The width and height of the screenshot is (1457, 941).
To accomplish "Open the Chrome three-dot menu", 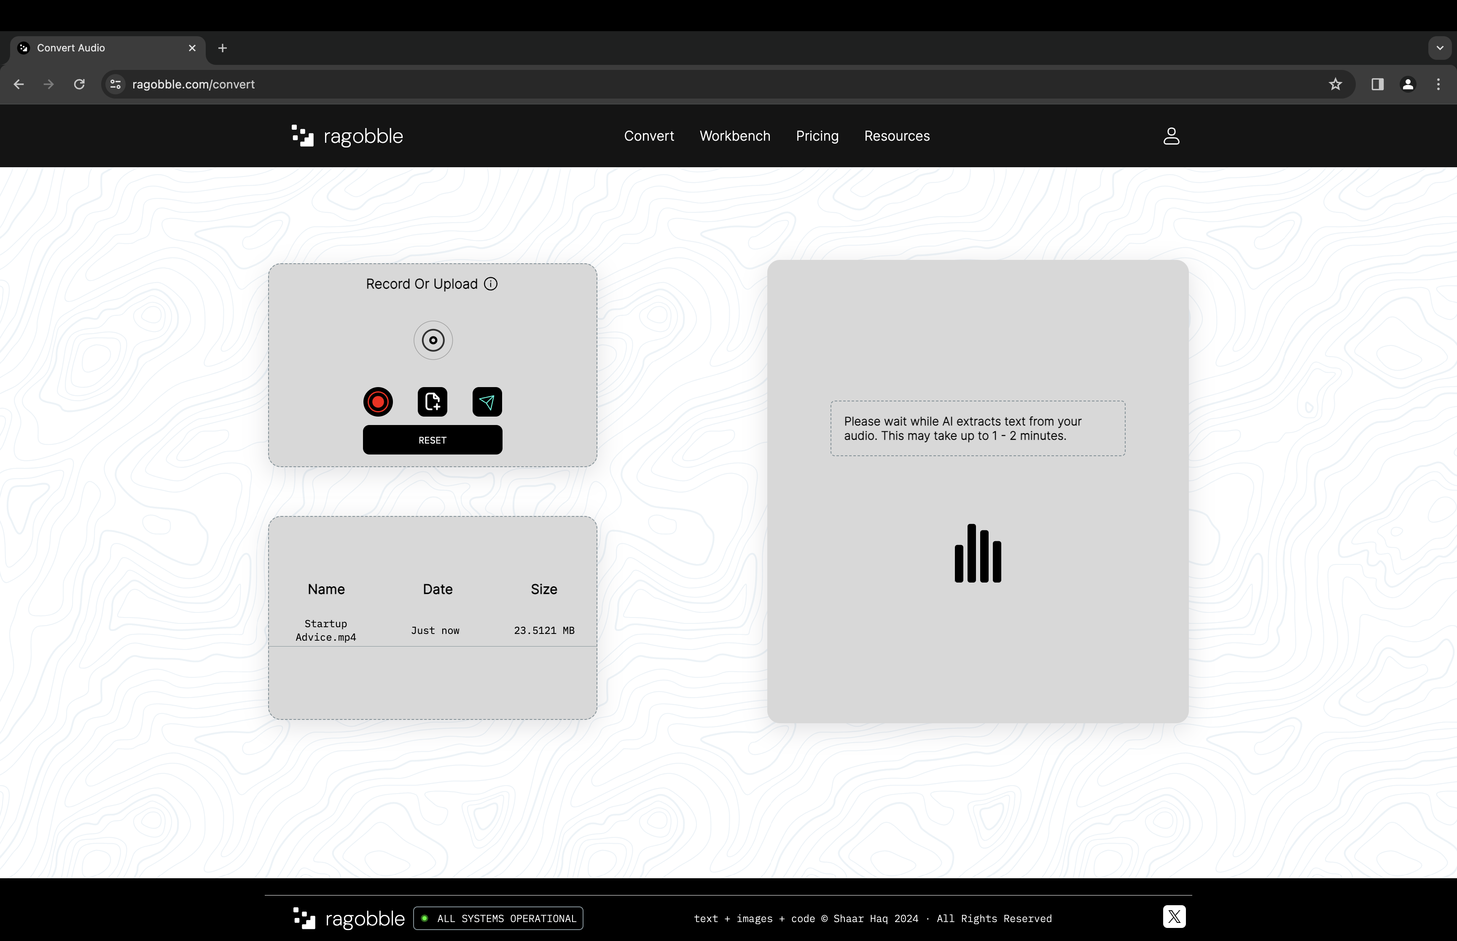I will coord(1438,84).
